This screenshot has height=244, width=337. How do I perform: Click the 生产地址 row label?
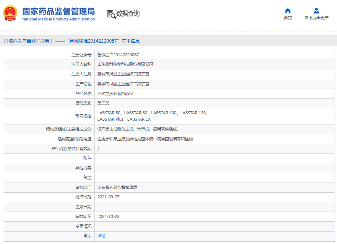[83, 84]
